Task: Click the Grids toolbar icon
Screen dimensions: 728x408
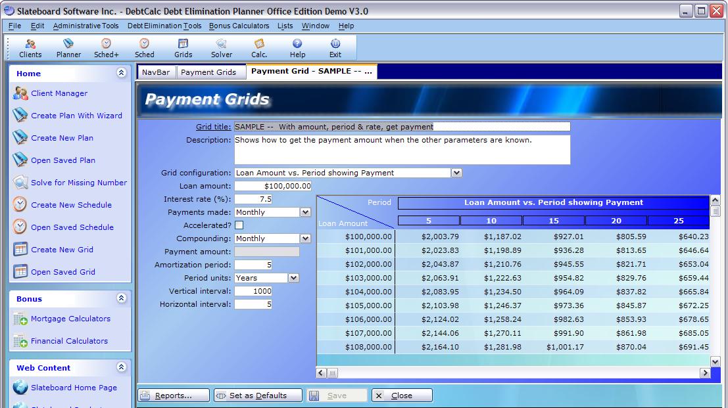Action: (183, 48)
